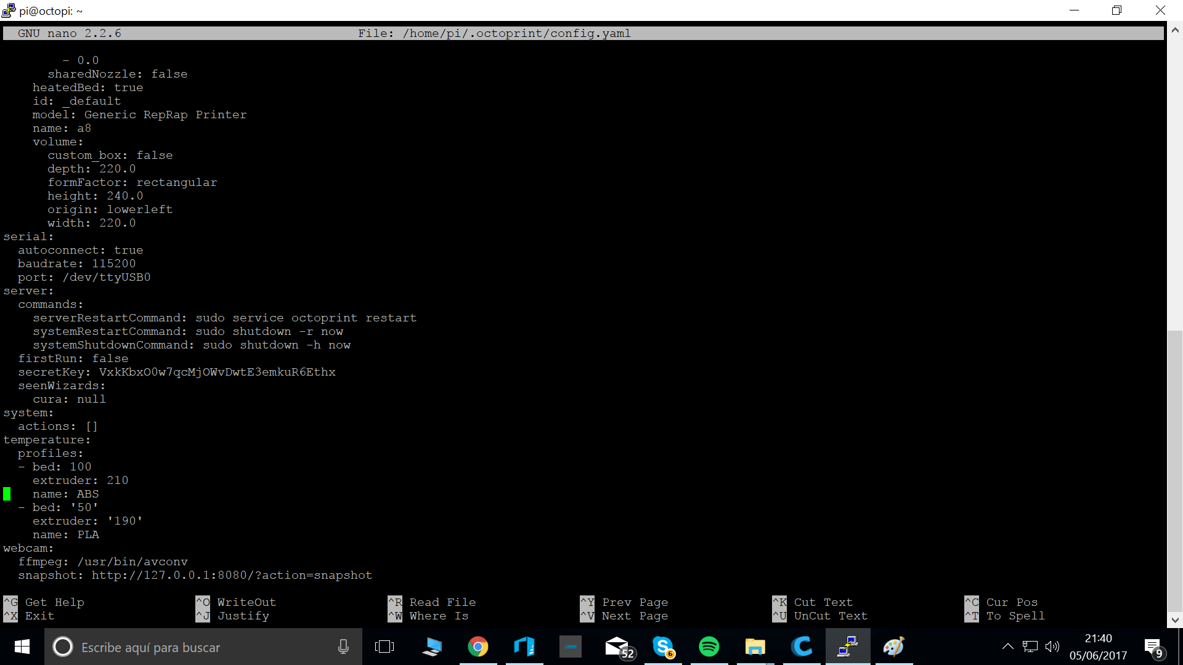Open the blue C application in taskbar
Viewport: 1183px width, 665px height.
(x=802, y=647)
